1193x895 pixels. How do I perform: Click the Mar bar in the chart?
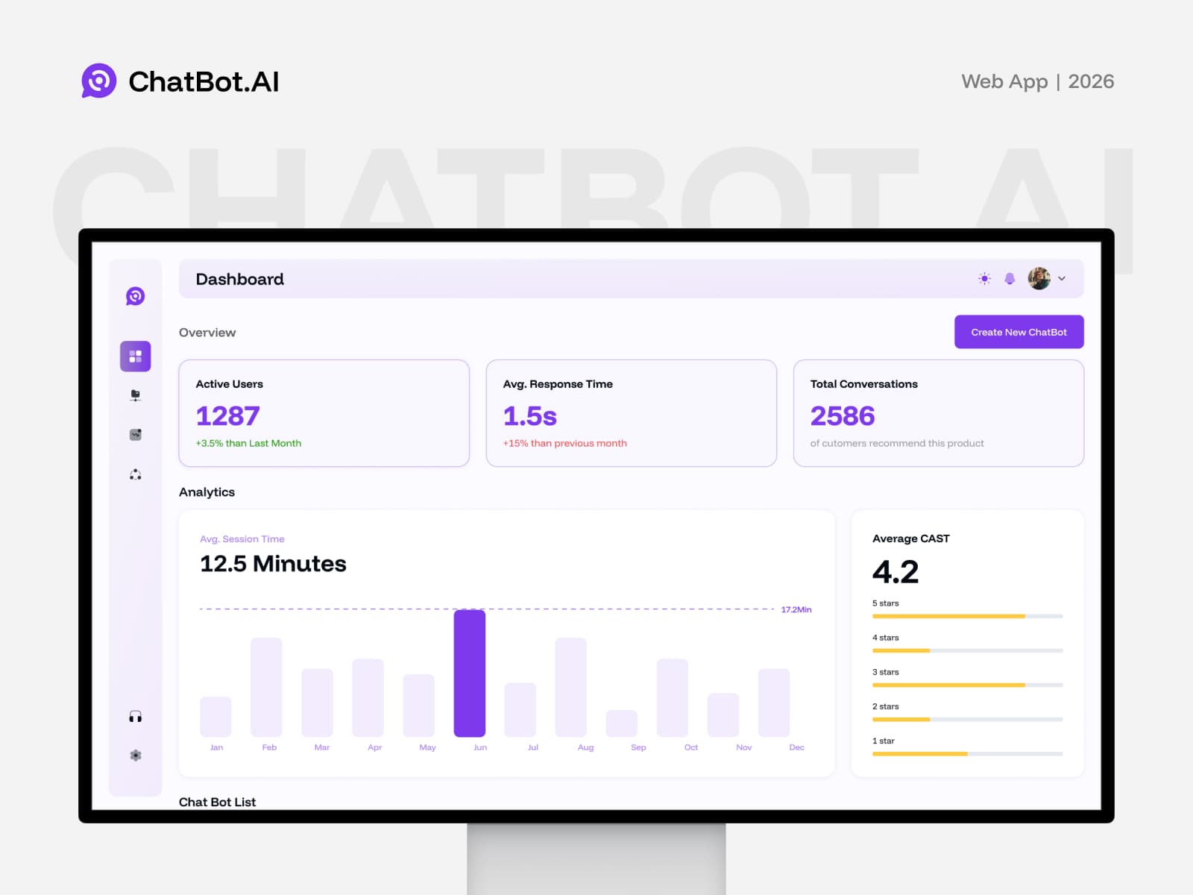pyautogui.click(x=317, y=703)
